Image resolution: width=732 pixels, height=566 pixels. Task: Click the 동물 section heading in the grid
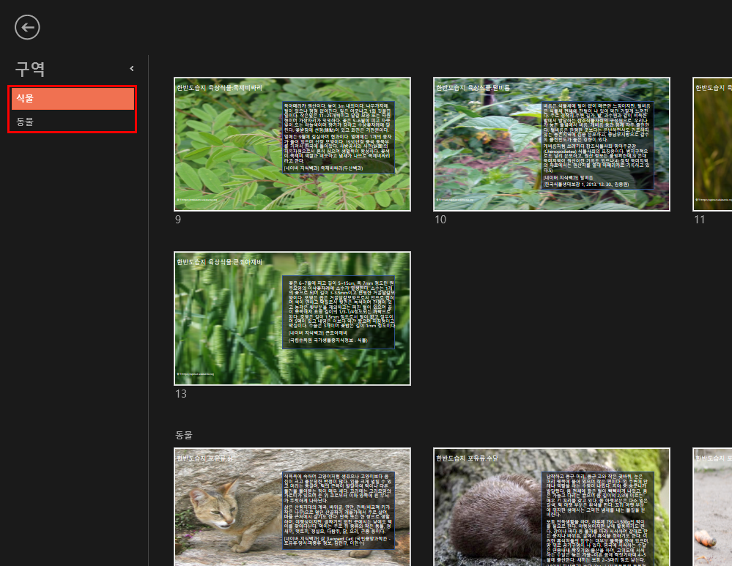click(x=183, y=435)
